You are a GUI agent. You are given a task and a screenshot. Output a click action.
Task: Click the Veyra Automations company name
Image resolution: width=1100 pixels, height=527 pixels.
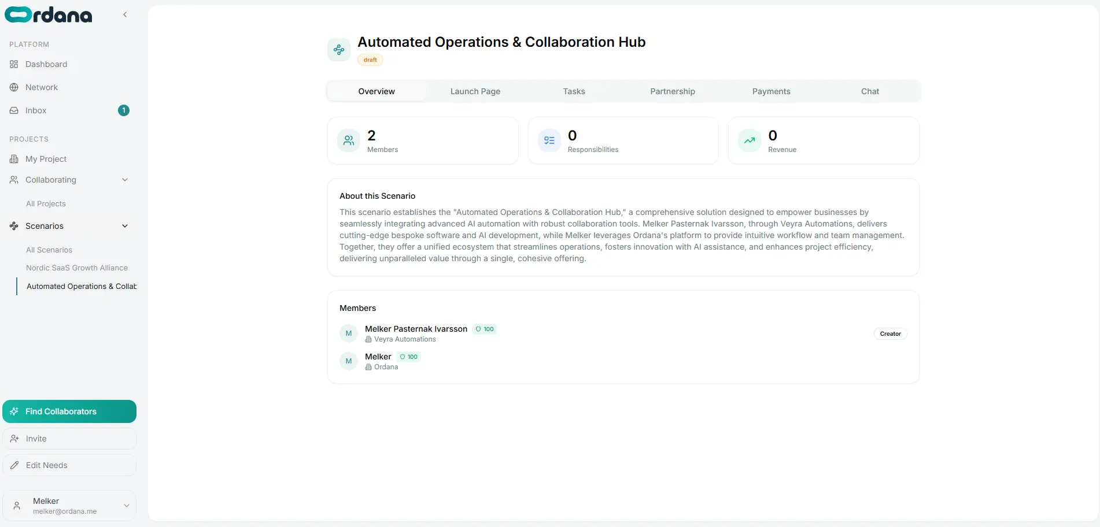[405, 339]
